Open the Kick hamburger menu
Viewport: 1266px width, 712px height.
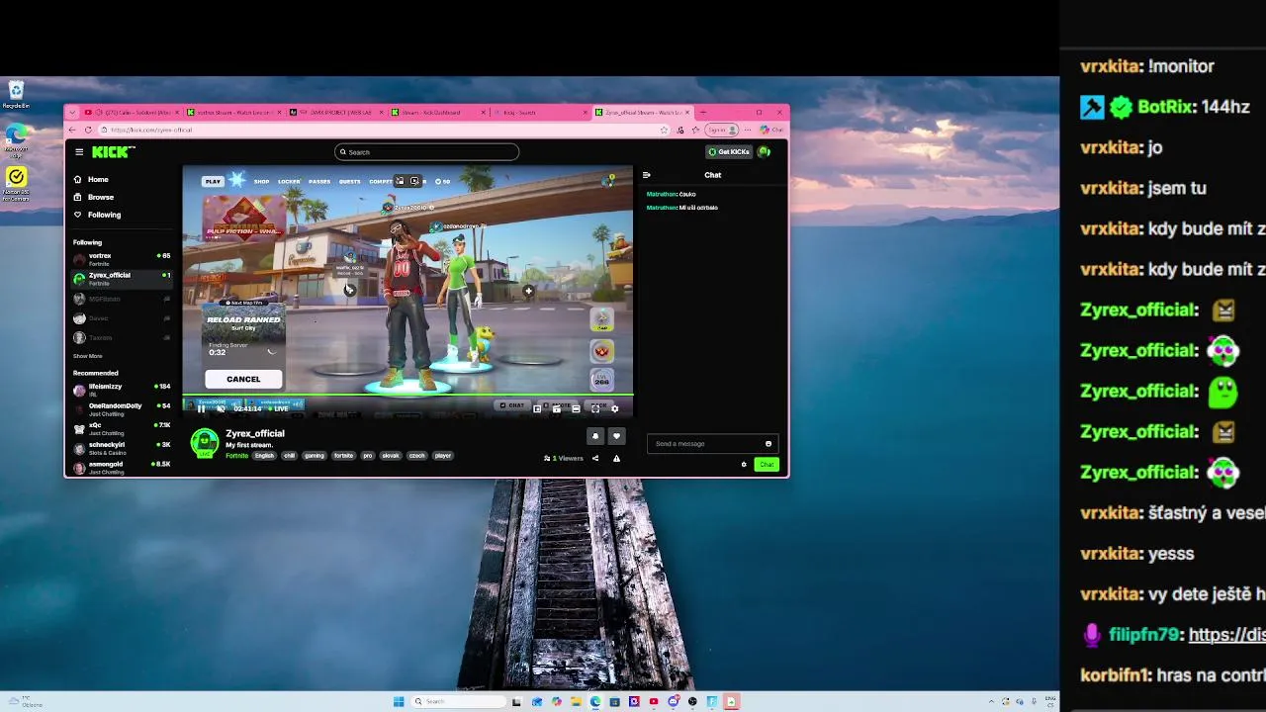[79, 151]
